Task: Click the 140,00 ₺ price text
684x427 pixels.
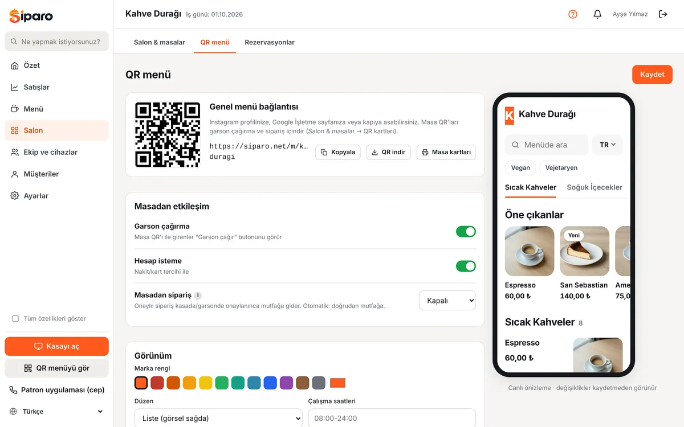Action: point(575,296)
